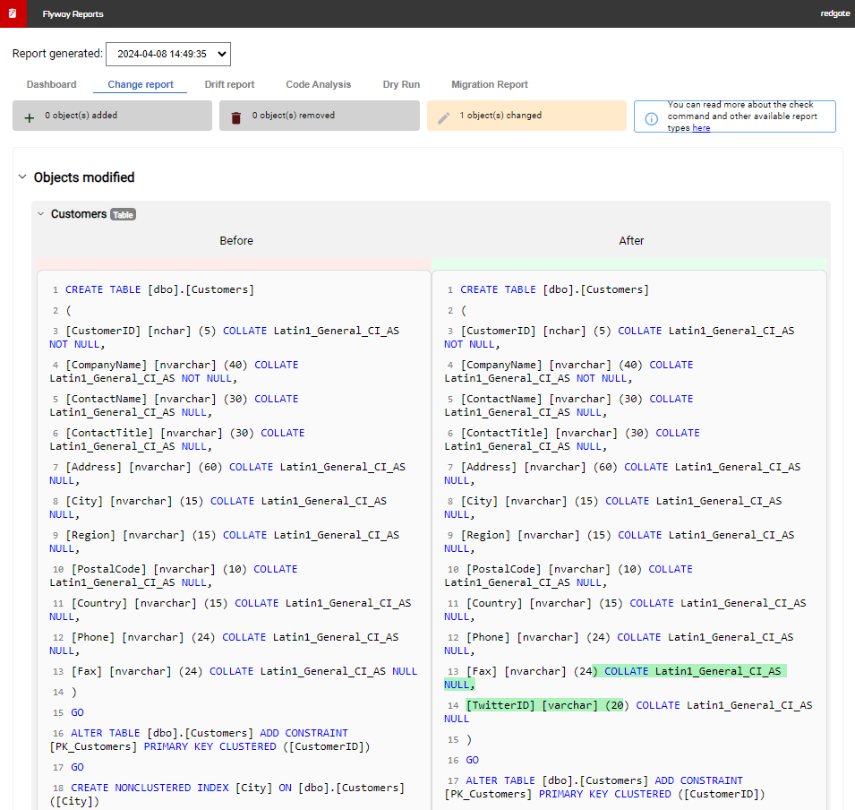
Task: Click the info circle icon
Action: [651, 118]
